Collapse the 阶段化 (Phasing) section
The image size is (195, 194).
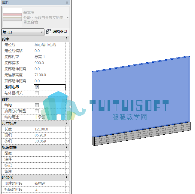pos(66,177)
